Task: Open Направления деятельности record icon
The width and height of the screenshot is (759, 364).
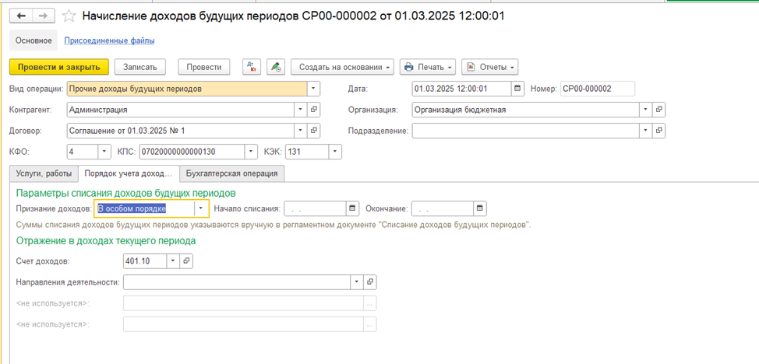Action: coord(370,282)
